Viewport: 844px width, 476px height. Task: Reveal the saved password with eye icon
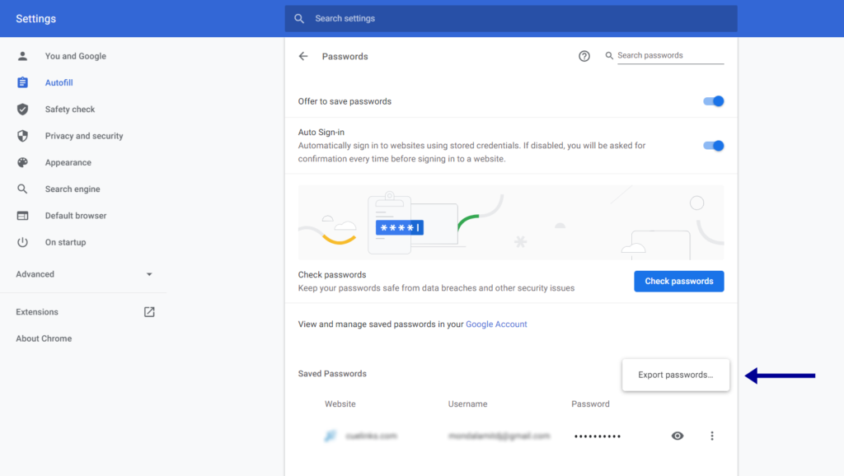678,436
